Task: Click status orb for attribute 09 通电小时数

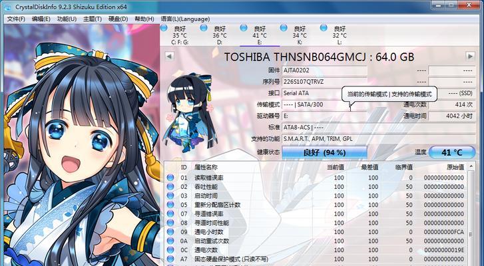Action: [x=170, y=231]
